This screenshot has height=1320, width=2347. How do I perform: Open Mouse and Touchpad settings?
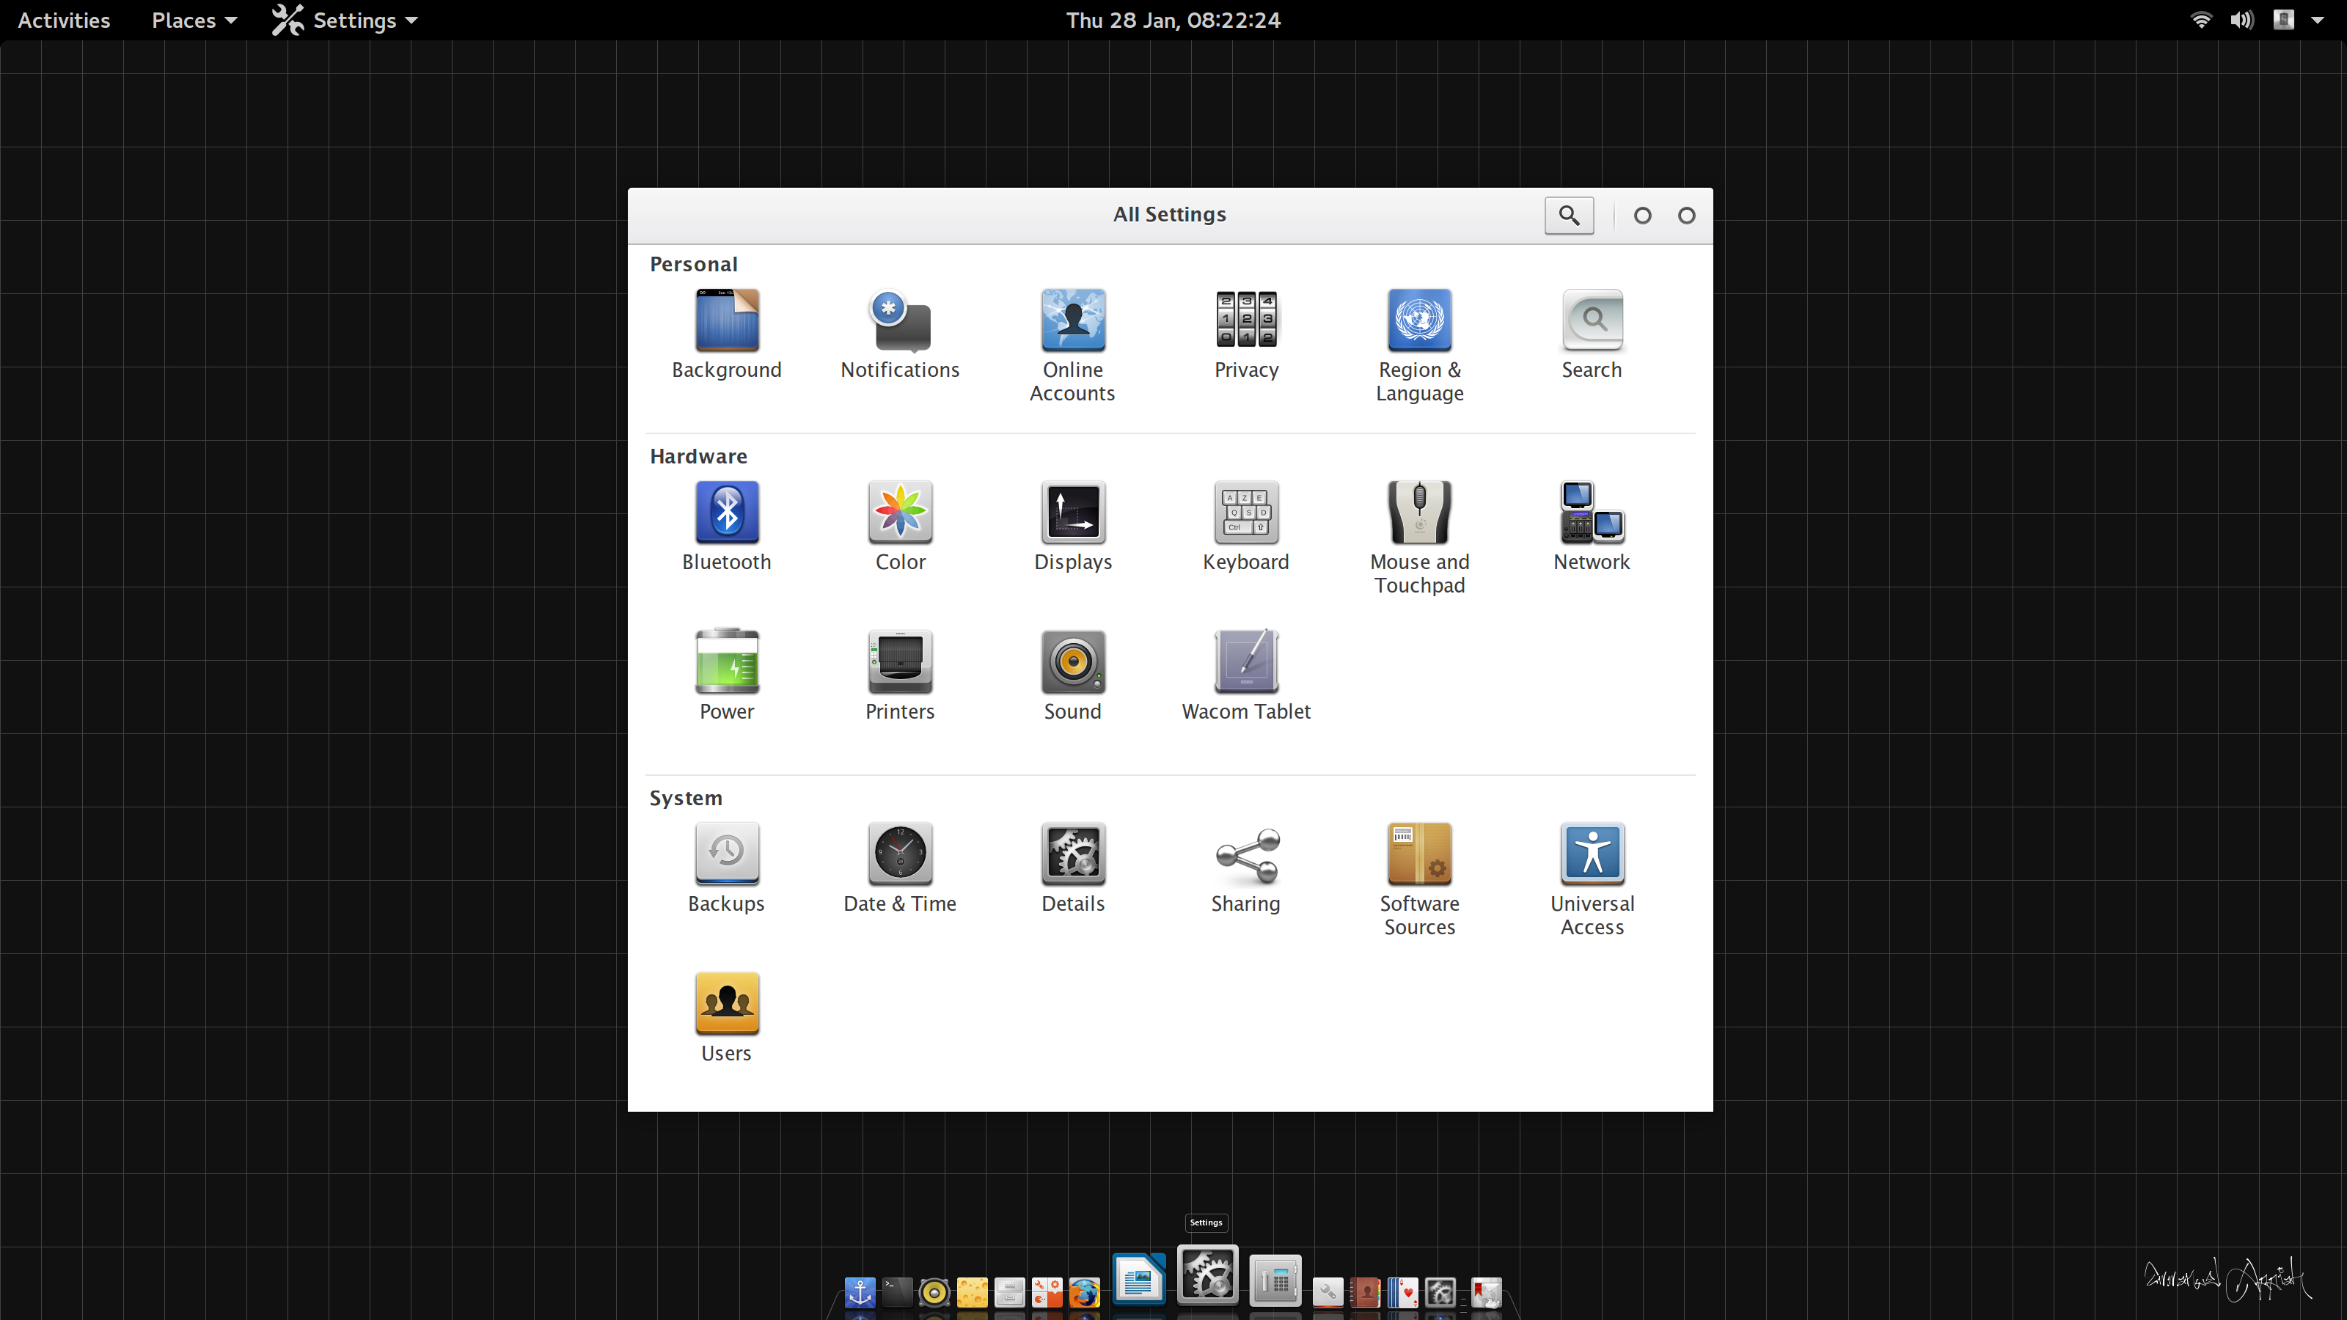1418,538
